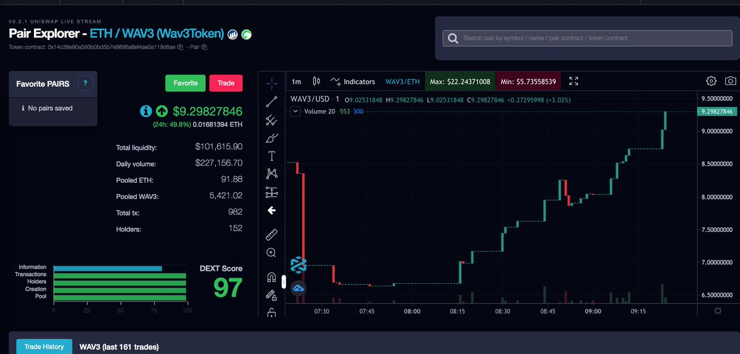Screen dimensions: 740x354
Task: Select the pitchfork drawing tool
Action: point(271,119)
